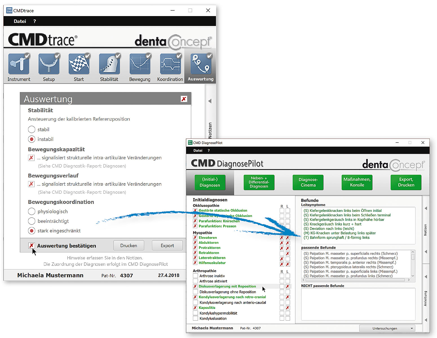The width and height of the screenshot is (437, 338).
Task: Click the CMD DiagnosePilot title bar icon
Action: coord(190,143)
